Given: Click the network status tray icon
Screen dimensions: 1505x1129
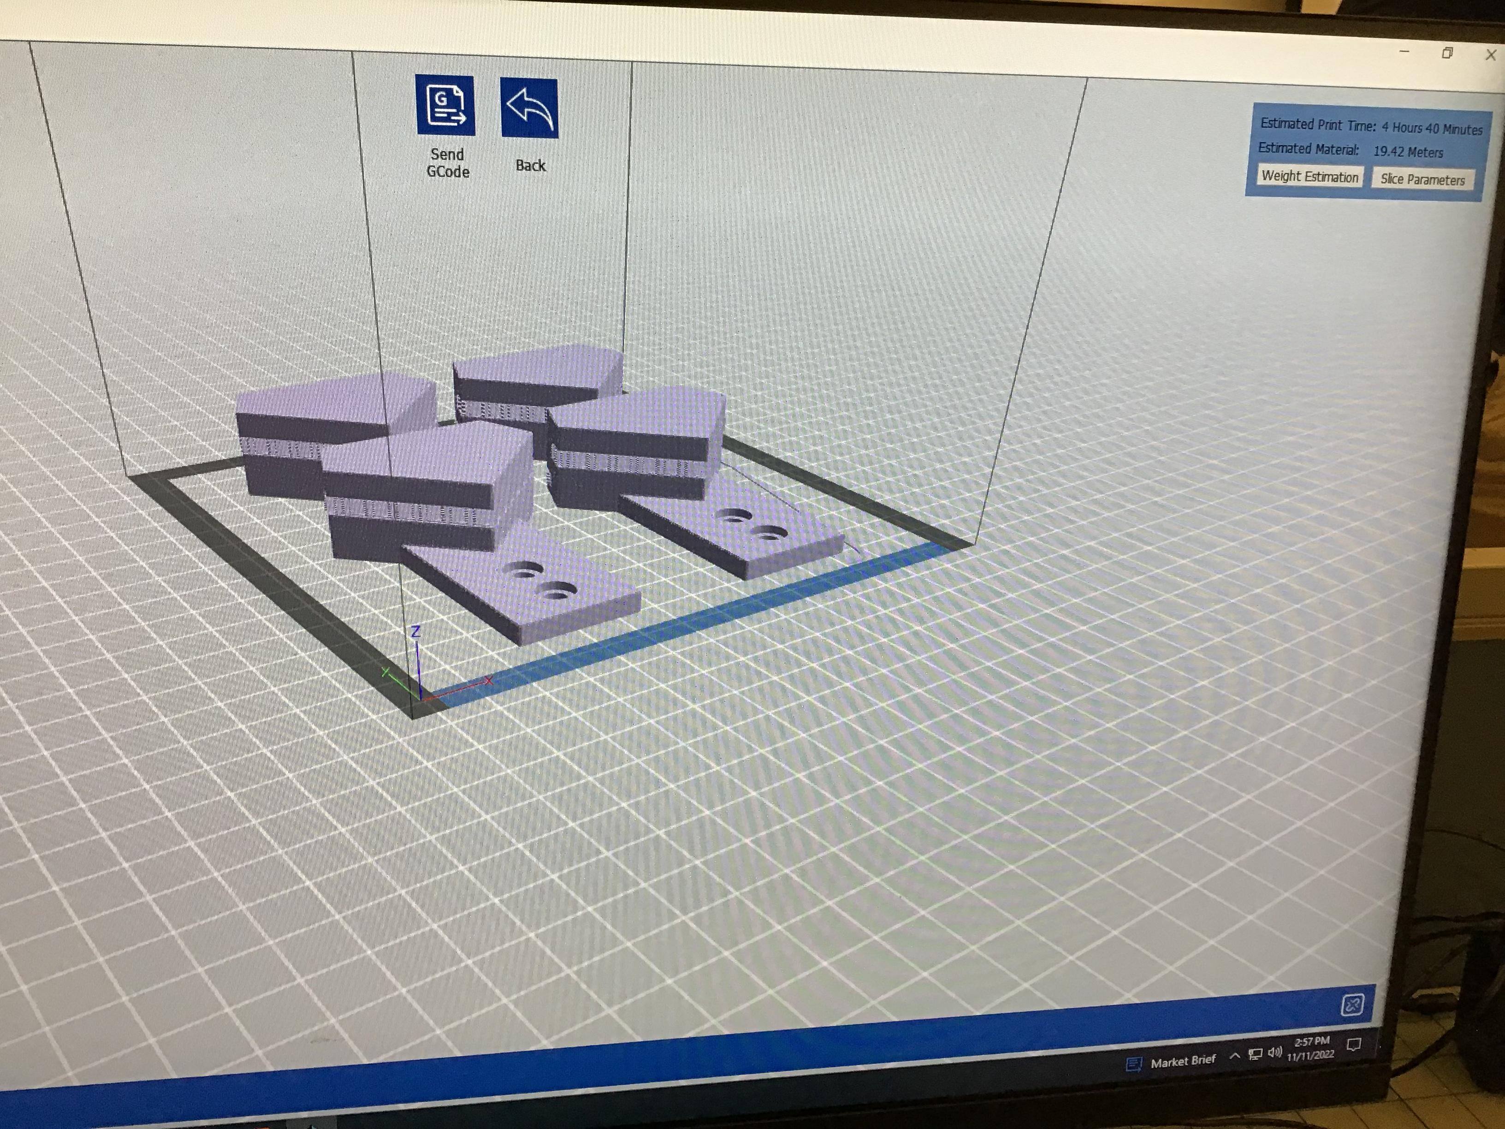Looking at the screenshot, I should tap(1255, 1055).
